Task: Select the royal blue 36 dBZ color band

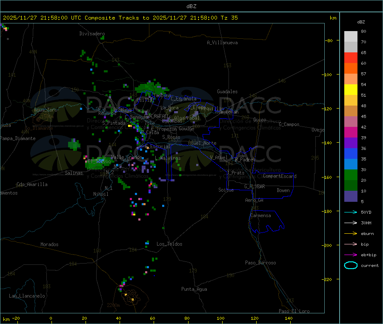Action: (x=351, y=153)
